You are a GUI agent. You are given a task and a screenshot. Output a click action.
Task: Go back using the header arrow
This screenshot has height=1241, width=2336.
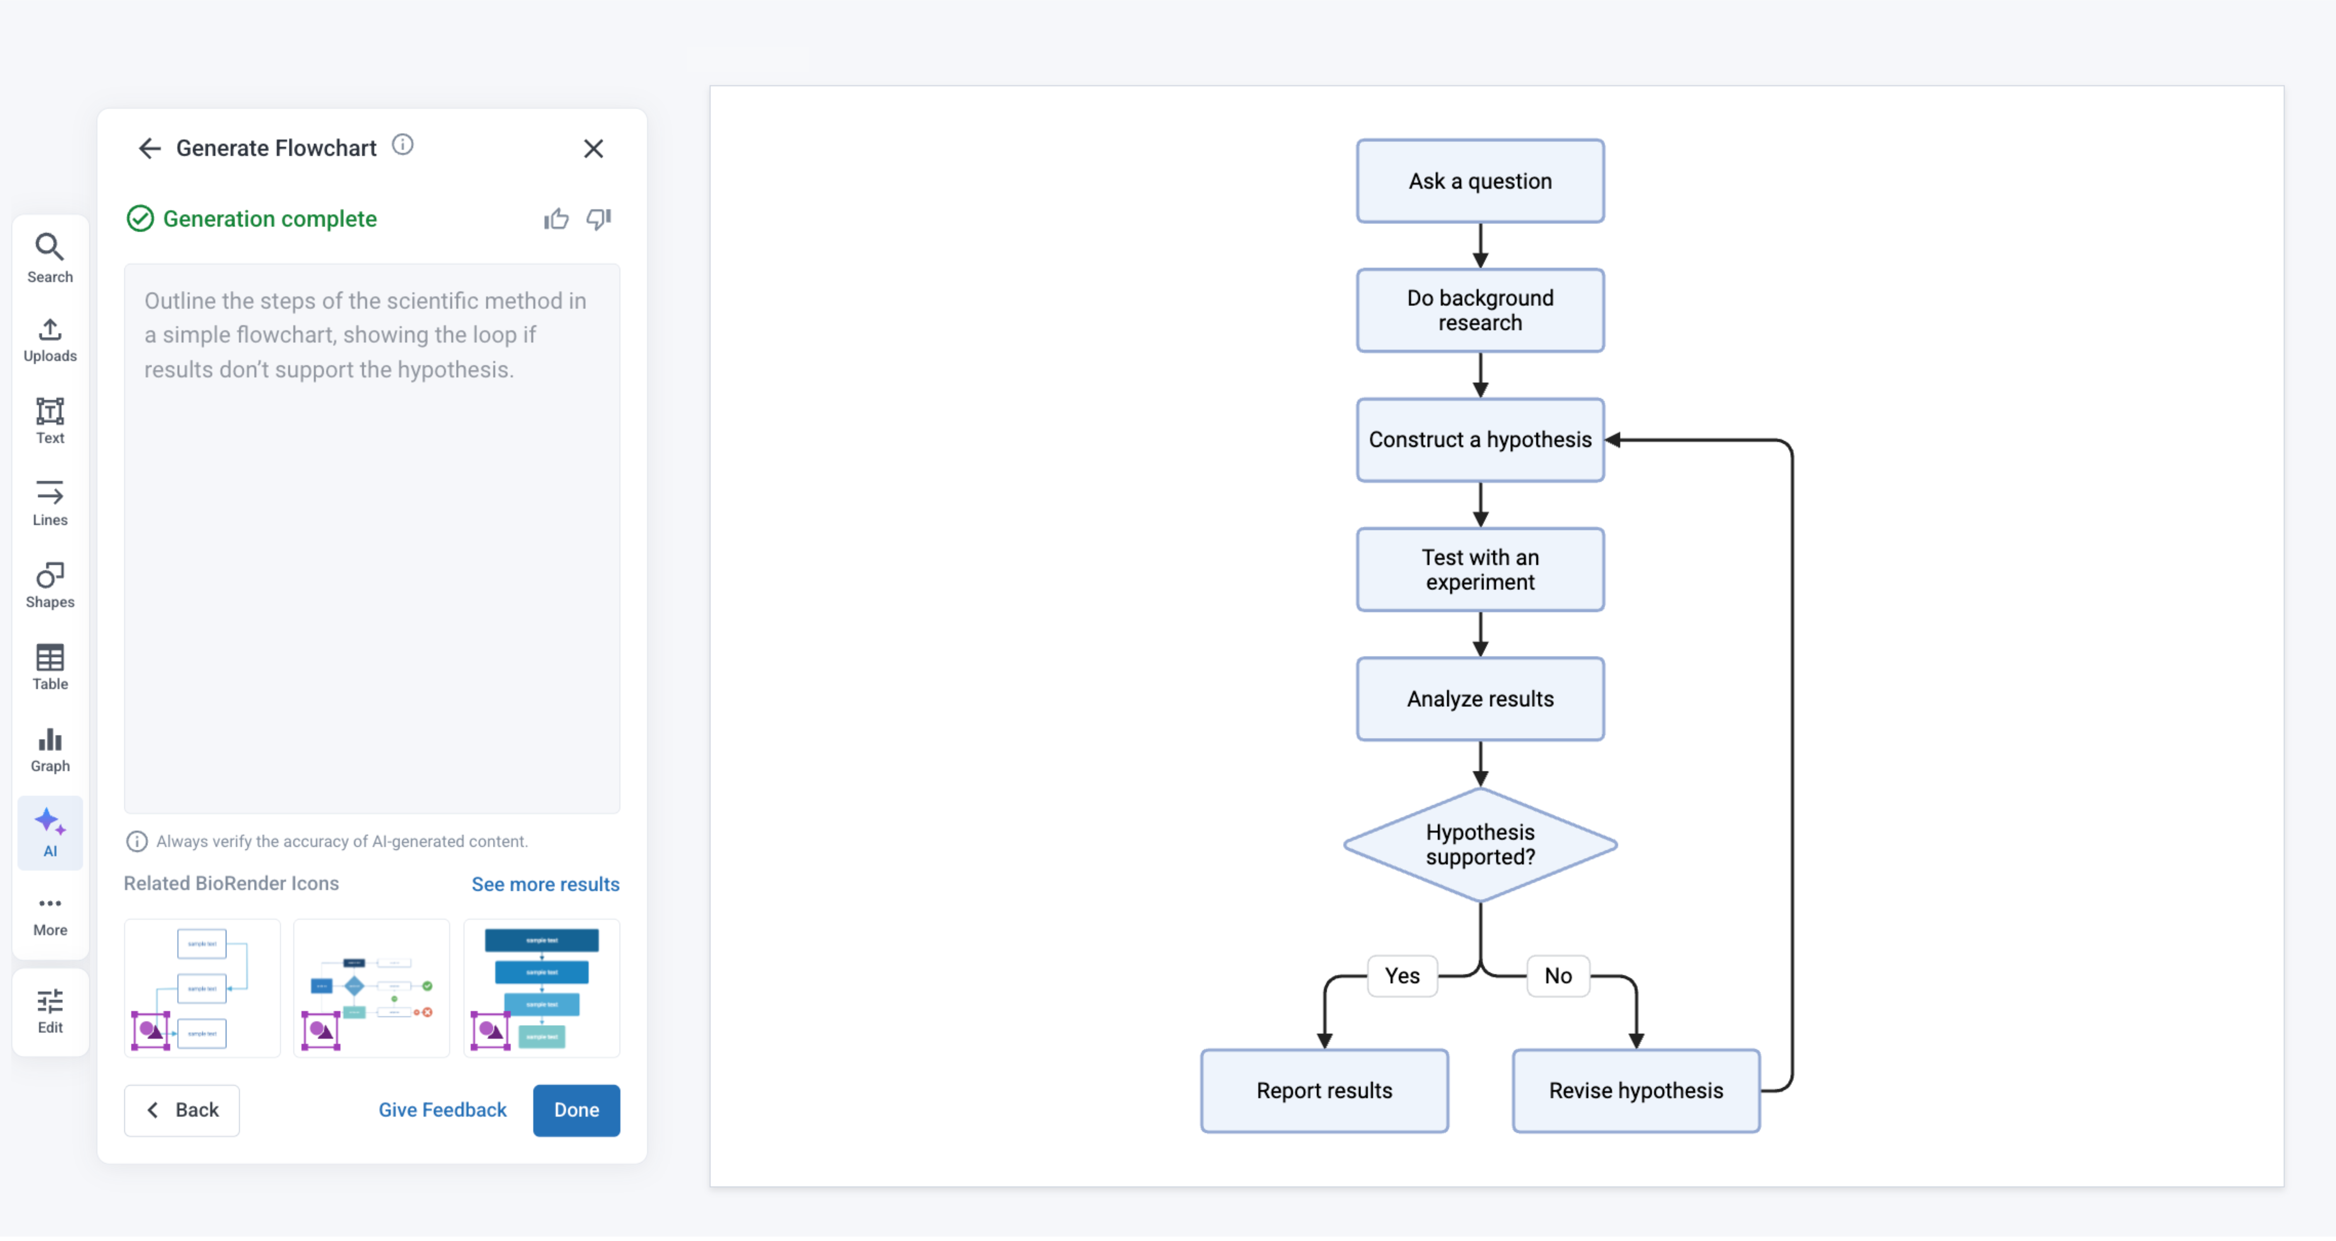point(150,148)
